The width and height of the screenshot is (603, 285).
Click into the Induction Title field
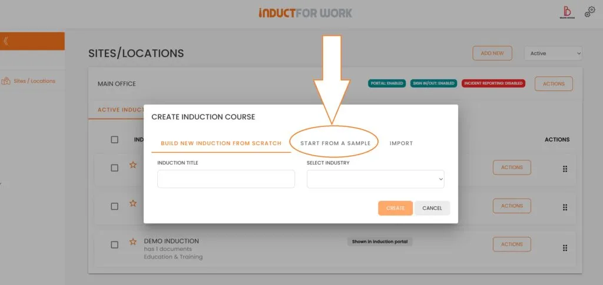[226, 179]
